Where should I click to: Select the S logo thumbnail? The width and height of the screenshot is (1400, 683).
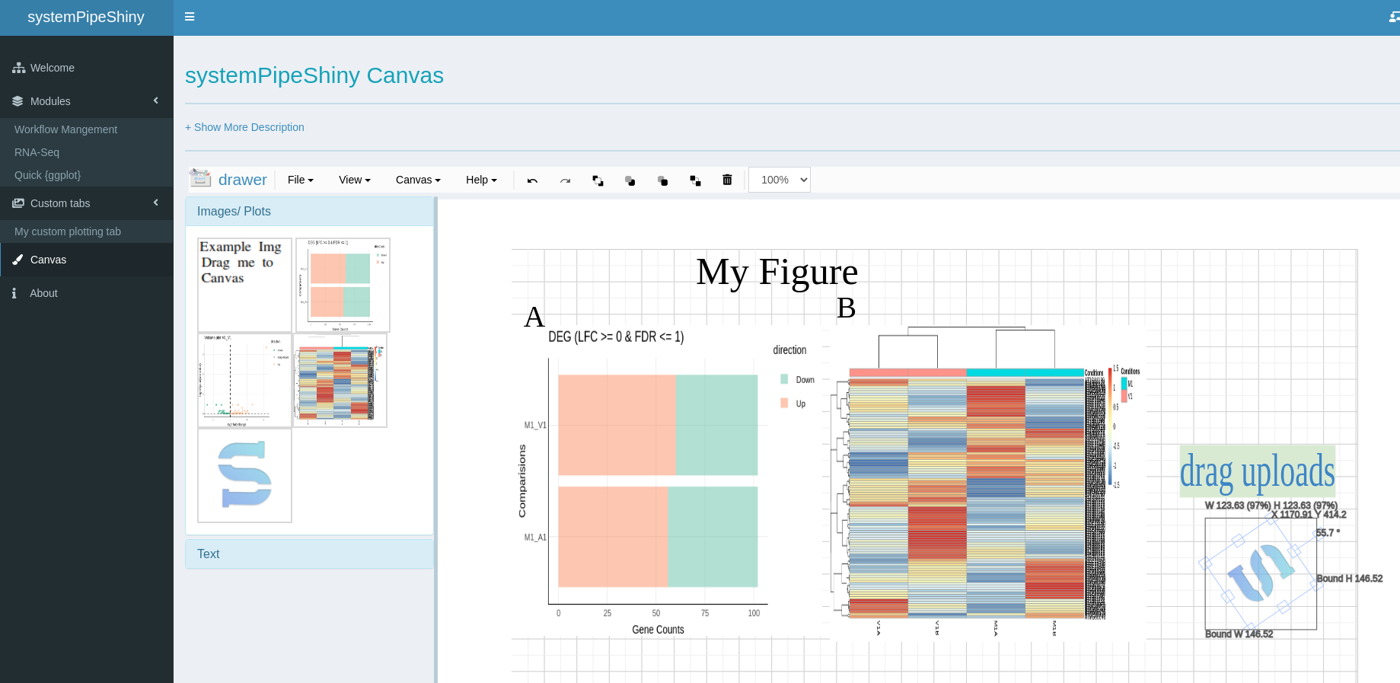(x=244, y=475)
